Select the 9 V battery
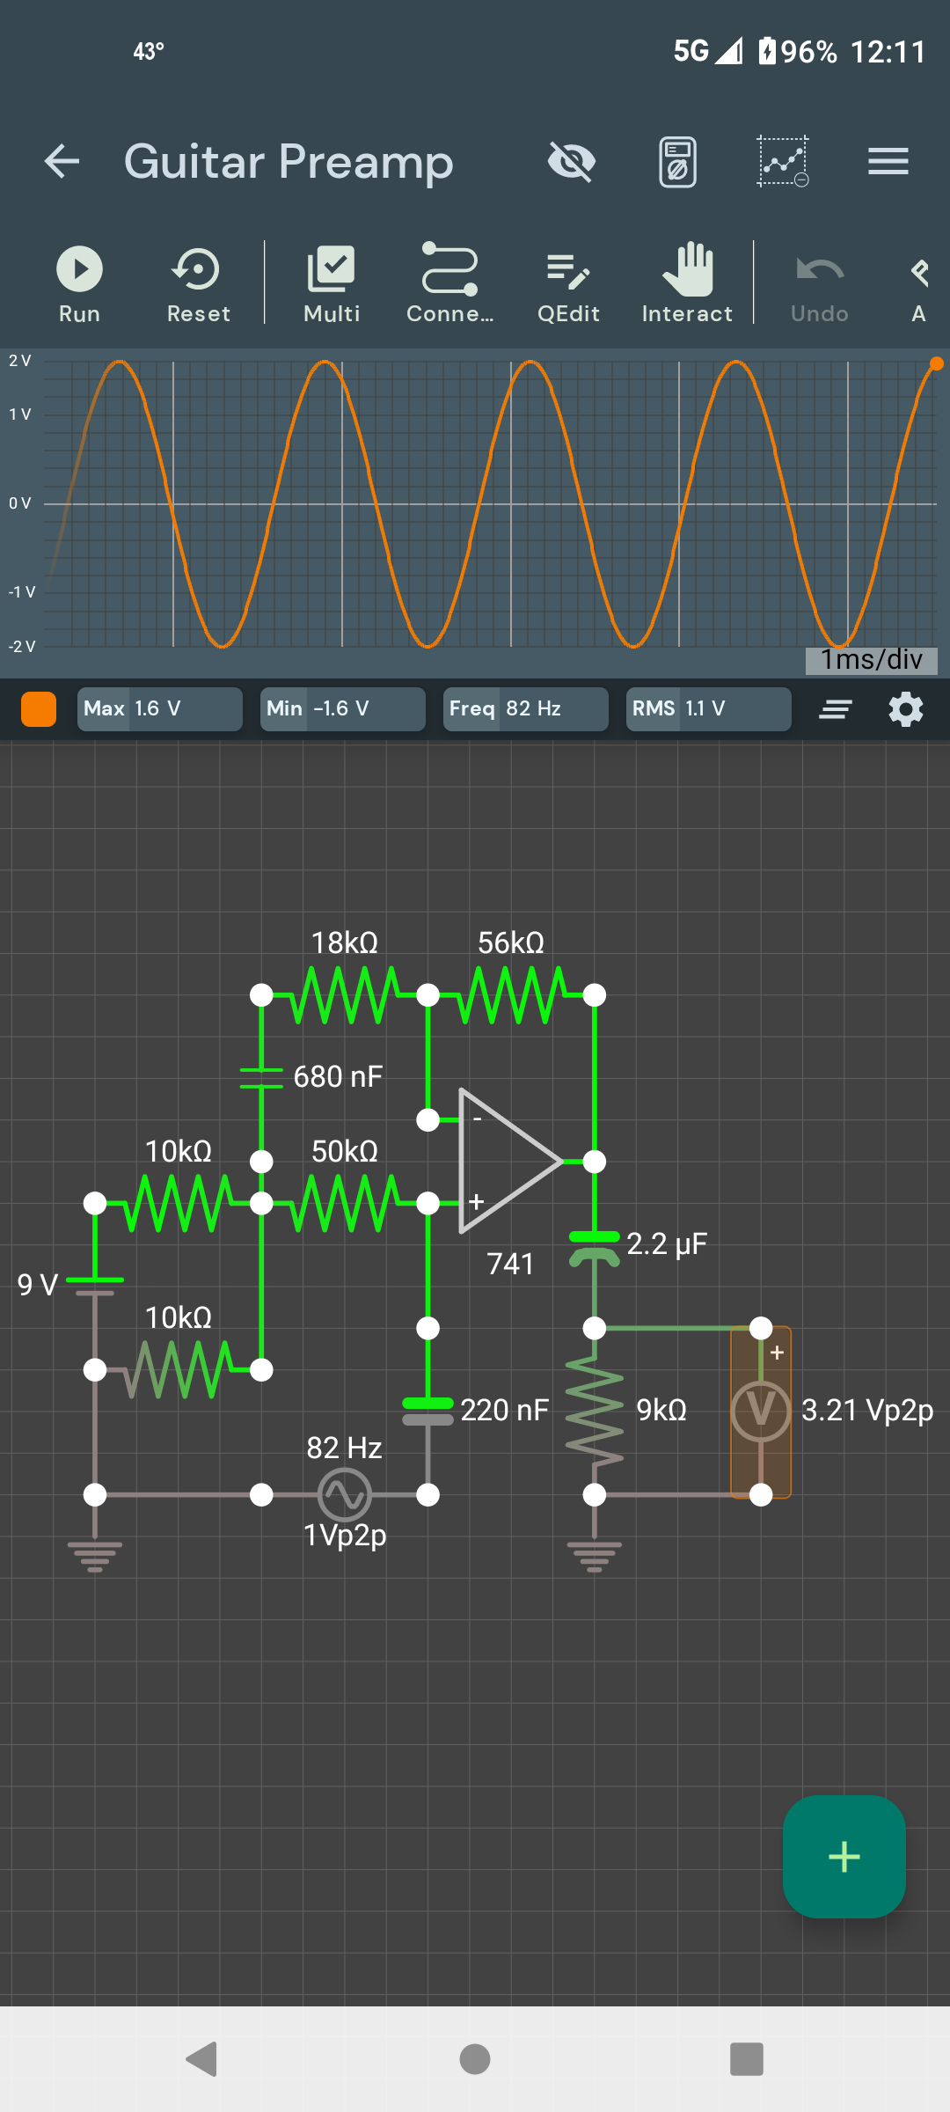Viewport: 950px width, 2112px height. 95,1286
